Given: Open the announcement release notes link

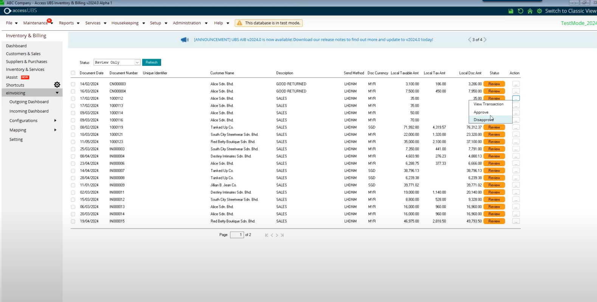Looking at the screenshot, I should coord(313,40).
